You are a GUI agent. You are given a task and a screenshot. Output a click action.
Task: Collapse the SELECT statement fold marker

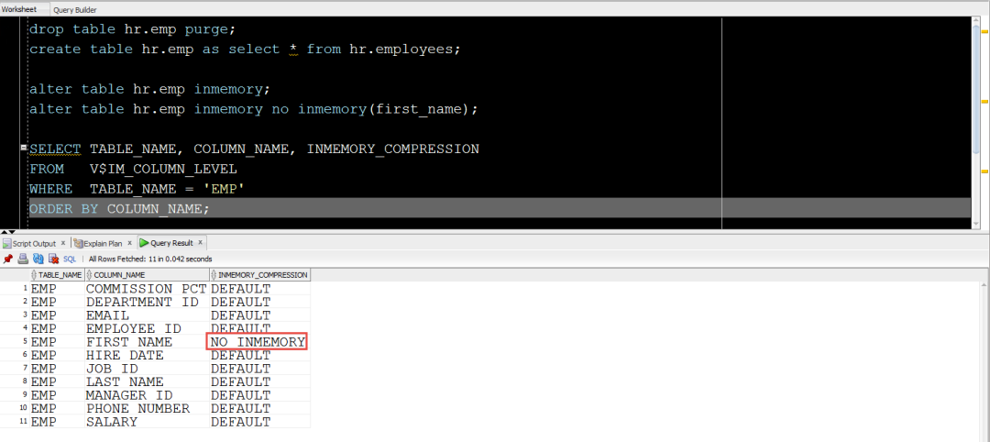coord(23,147)
